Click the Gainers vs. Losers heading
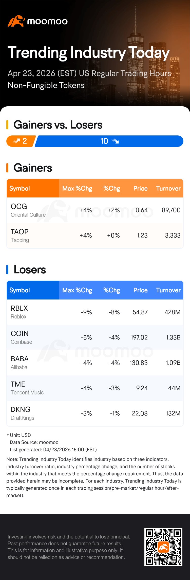 (58, 125)
